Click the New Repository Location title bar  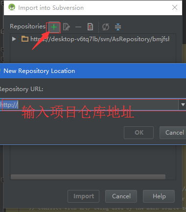[x=93, y=71]
